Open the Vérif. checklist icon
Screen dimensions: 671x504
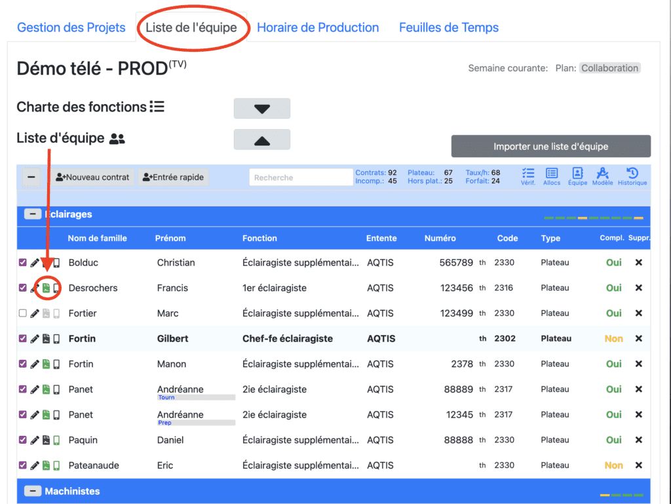click(527, 176)
